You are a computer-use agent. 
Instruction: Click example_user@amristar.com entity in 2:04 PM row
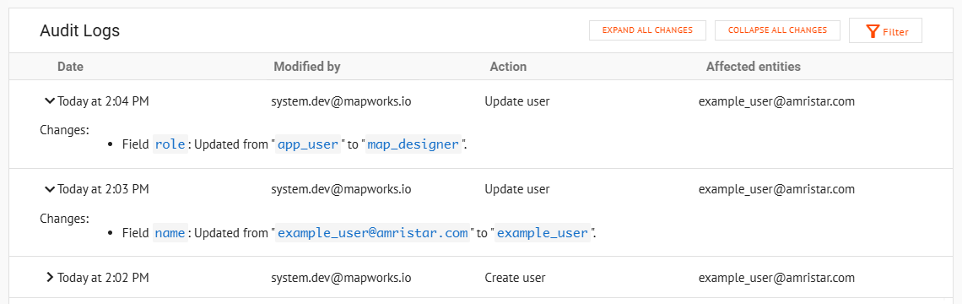(x=776, y=101)
